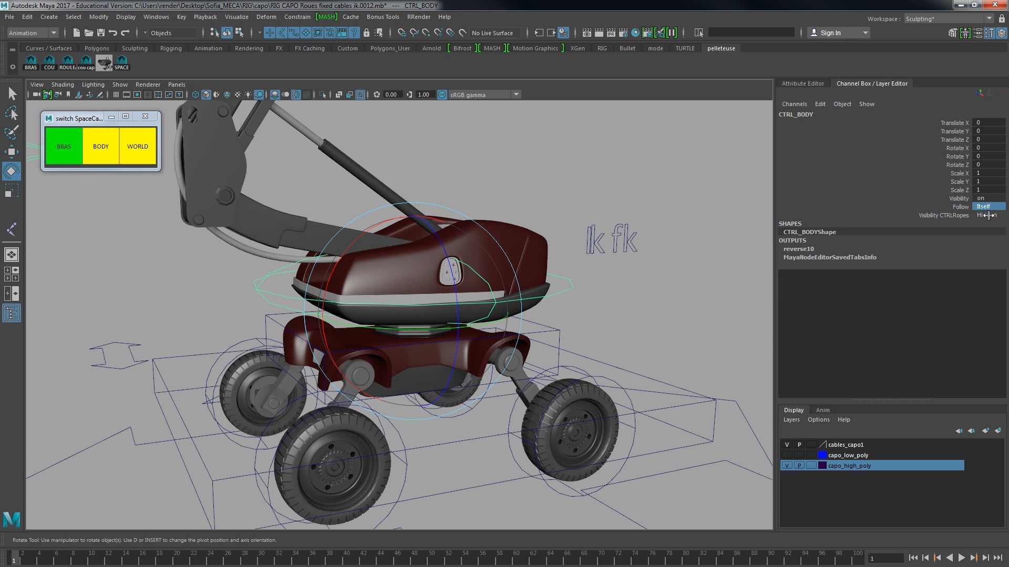Image resolution: width=1009 pixels, height=567 pixels.
Task: Click the Translate X value field
Action: 988,122
